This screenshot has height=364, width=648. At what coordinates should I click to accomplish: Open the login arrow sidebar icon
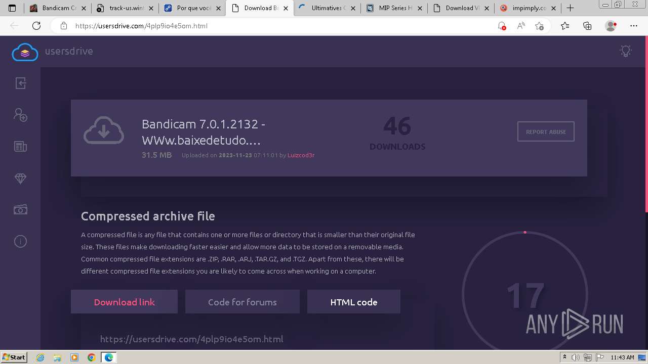pos(20,83)
